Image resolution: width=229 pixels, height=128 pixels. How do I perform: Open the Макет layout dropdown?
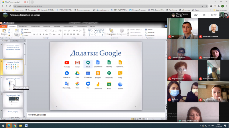[25, 30]
